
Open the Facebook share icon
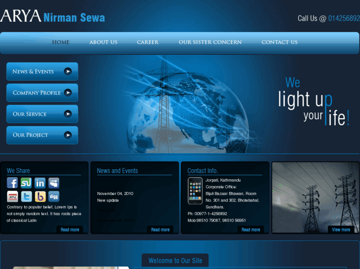pos(12,183)
